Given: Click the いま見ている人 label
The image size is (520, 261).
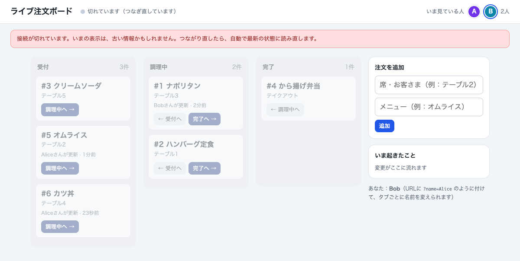Looking at the screenshot, I should point(445,12).
